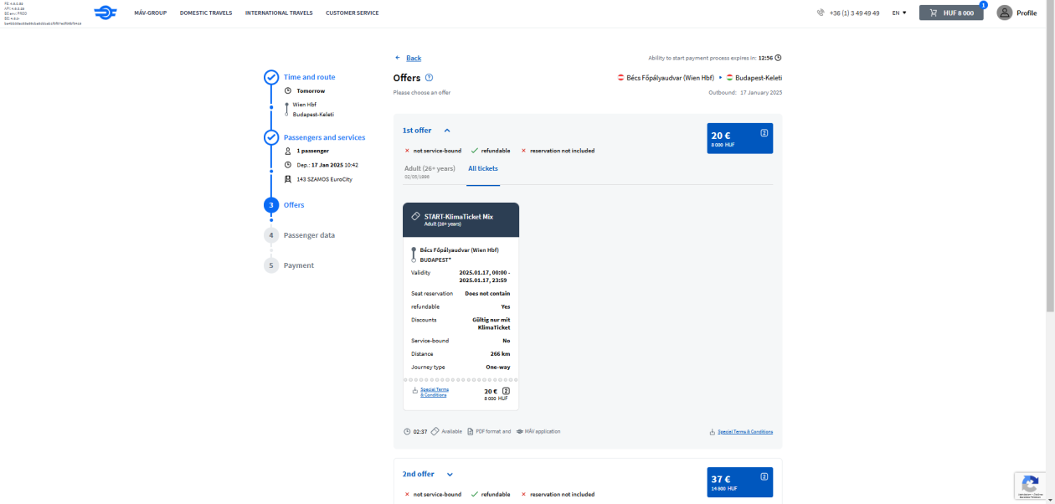Select the All tickets tab

pos(484,168)
